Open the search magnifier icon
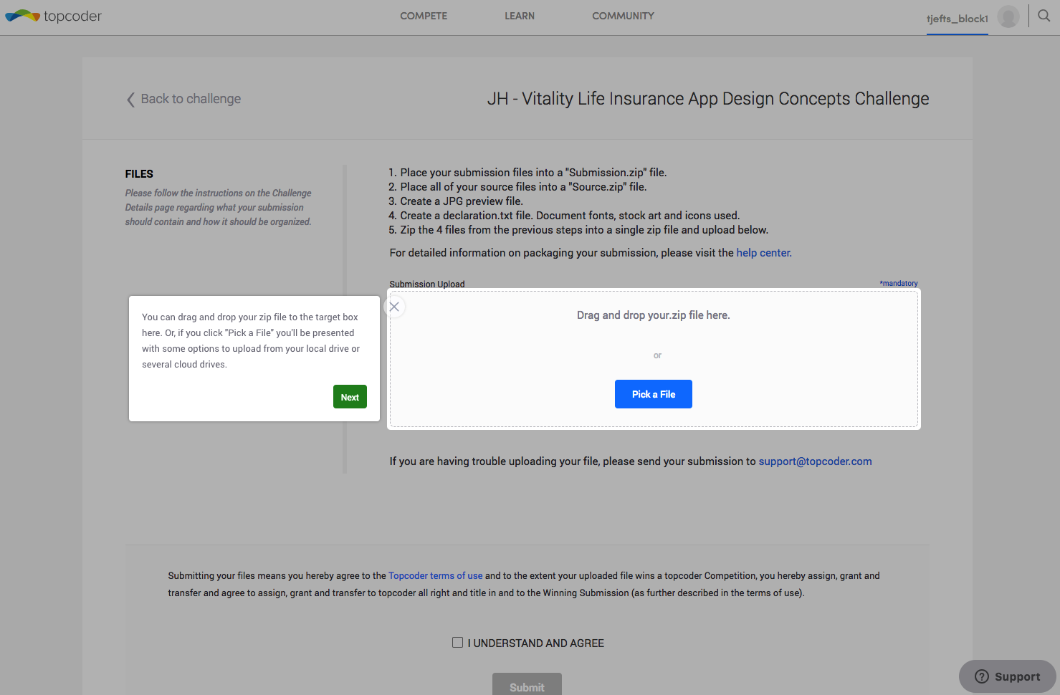The width and height of the screenshot is (1060, 695). (1044, 16)
